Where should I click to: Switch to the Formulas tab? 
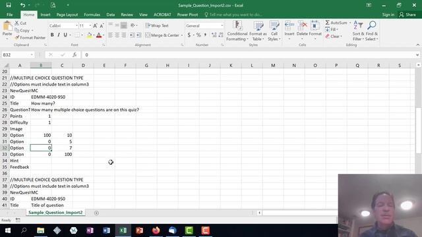click(92, 14)
